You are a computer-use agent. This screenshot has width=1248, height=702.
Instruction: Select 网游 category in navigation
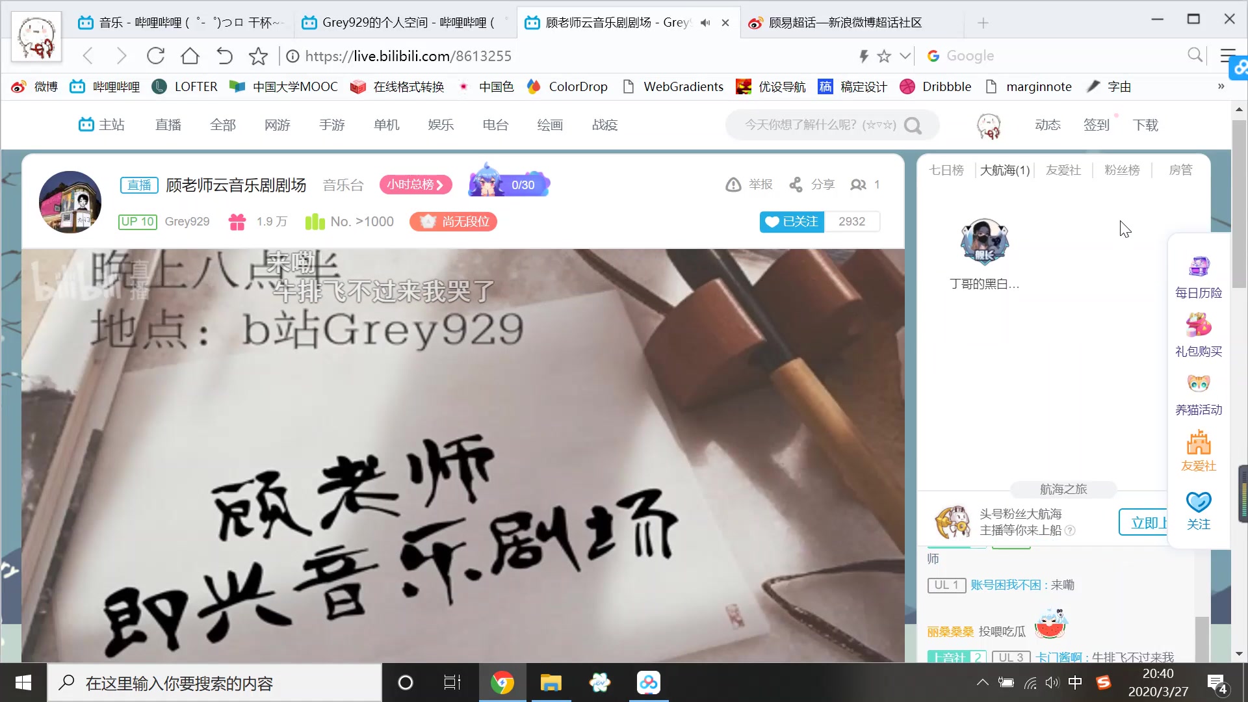(278, 125)
